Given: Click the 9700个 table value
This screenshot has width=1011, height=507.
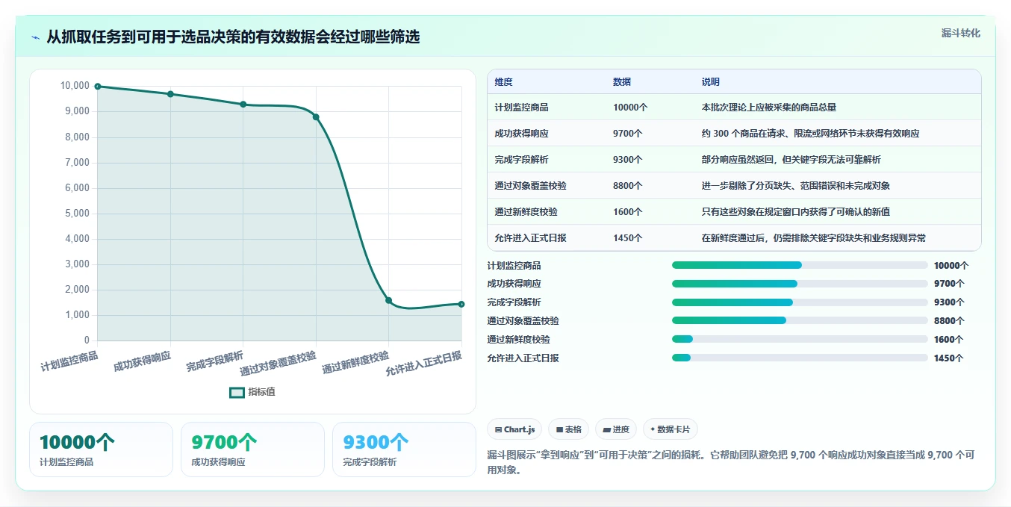Looking at the screenshot, I should (628, 134).
